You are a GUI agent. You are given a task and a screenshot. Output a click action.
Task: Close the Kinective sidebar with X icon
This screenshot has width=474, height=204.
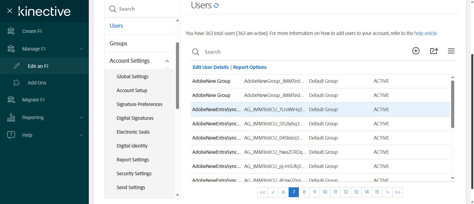(x=10, y=11)
